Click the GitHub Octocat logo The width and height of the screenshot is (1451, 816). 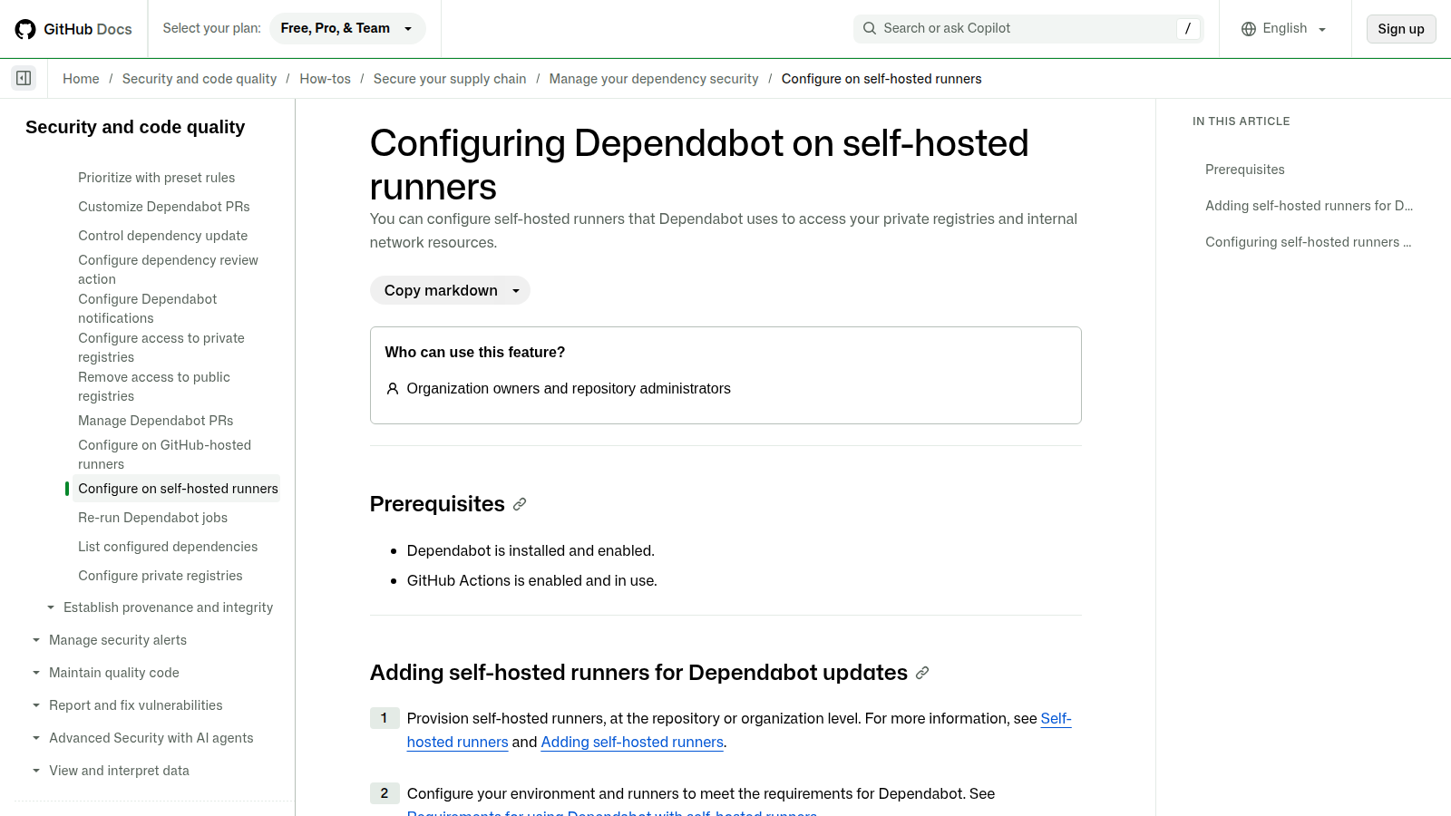25,29
